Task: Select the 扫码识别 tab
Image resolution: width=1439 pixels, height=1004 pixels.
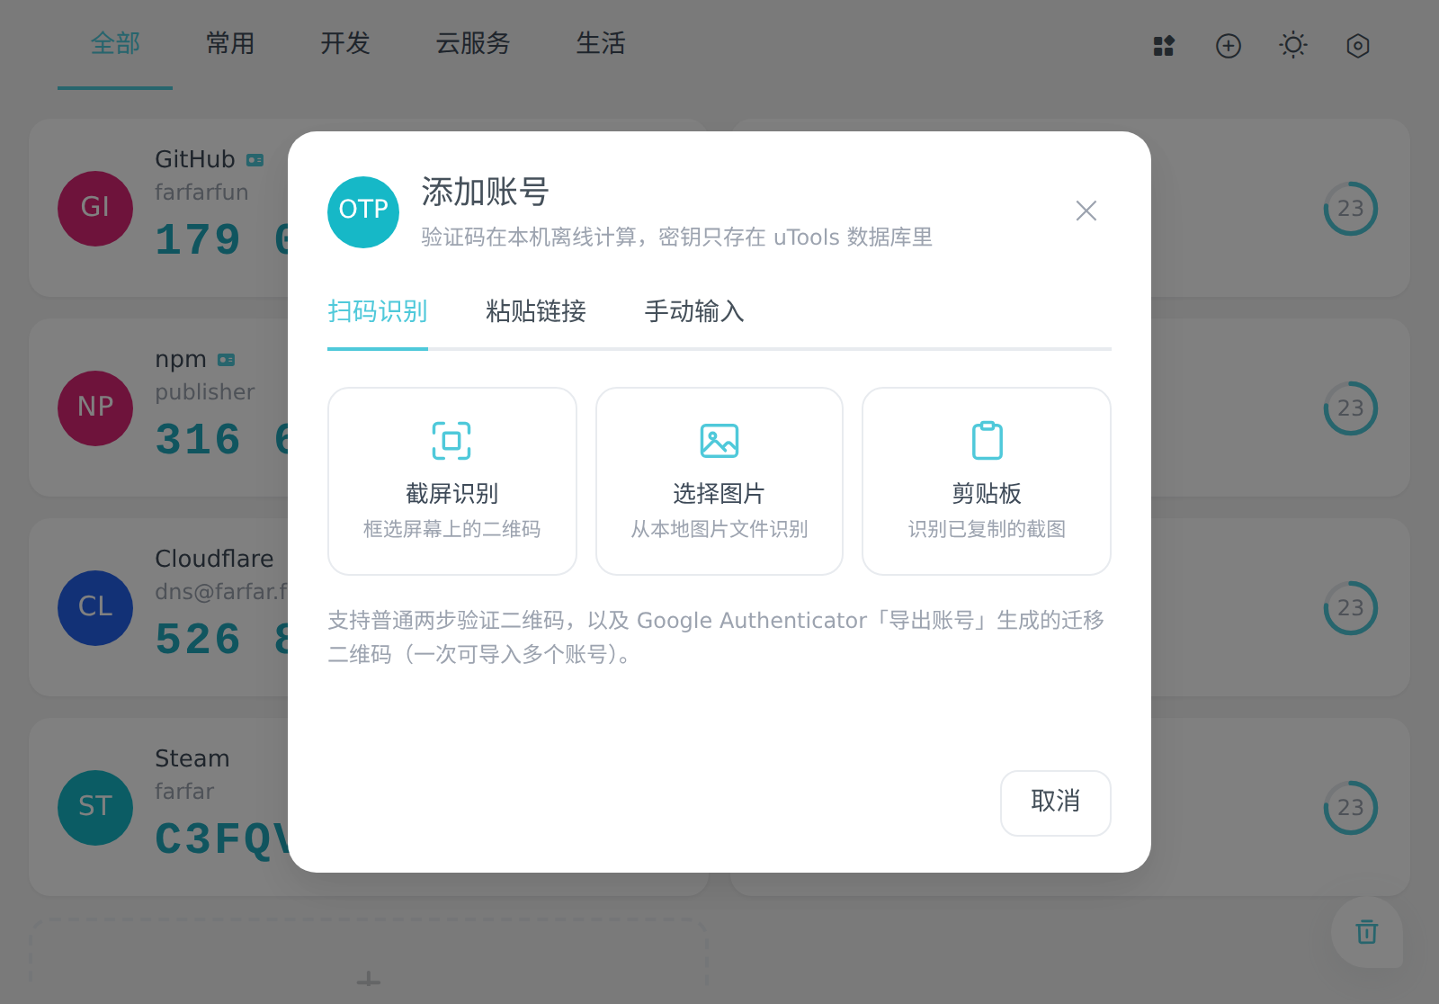Action: (x=378, y=311)
